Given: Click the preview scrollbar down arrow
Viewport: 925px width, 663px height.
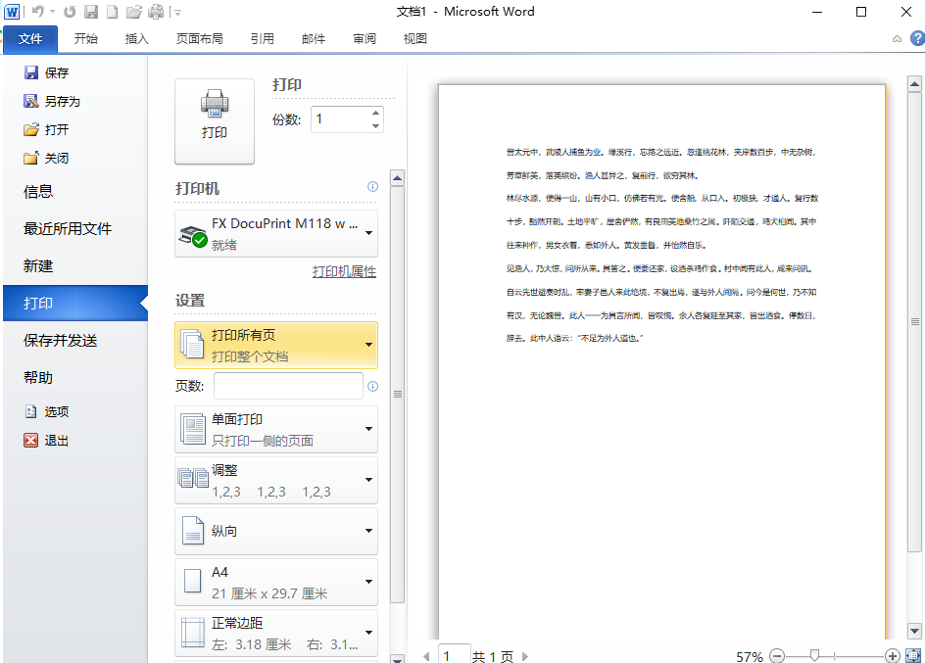Looking at the screenshot, I should 915,631.
